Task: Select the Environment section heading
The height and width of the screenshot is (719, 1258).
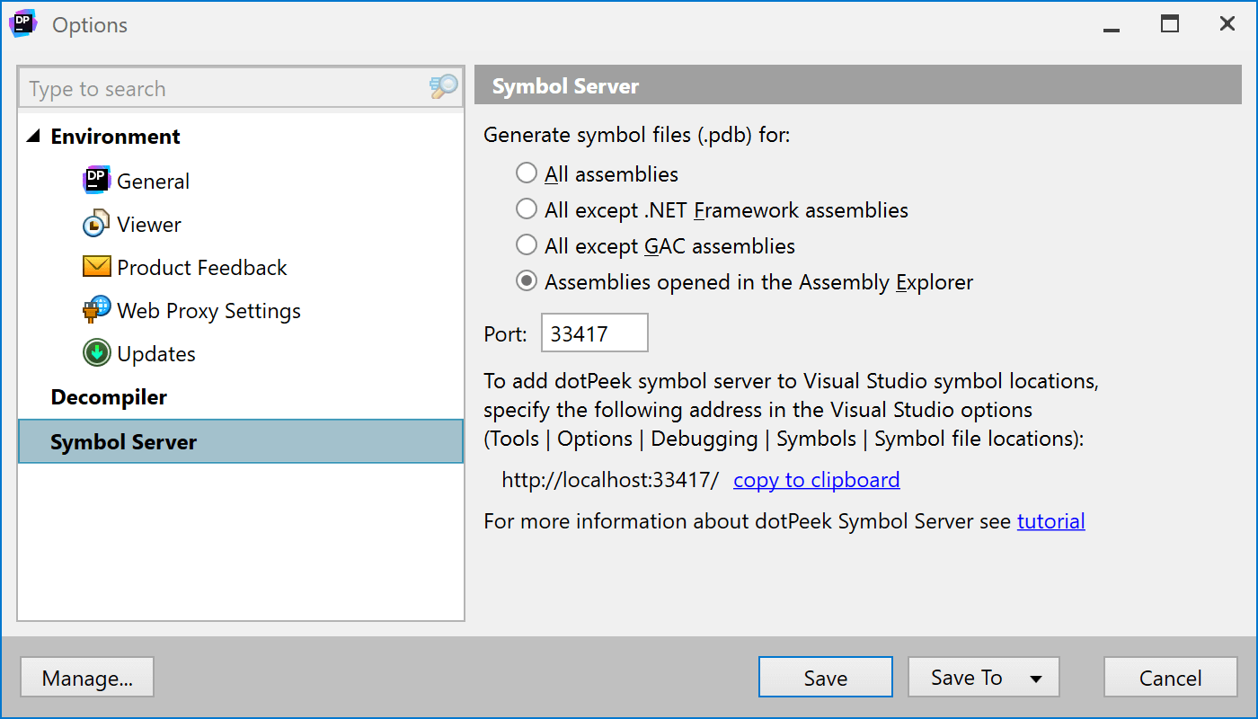Action: (x=115, y=137)
